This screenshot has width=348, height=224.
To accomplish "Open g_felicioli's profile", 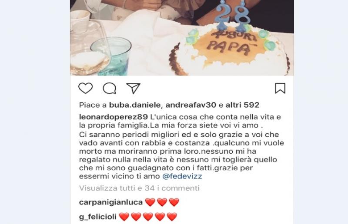I will [97, 217].
